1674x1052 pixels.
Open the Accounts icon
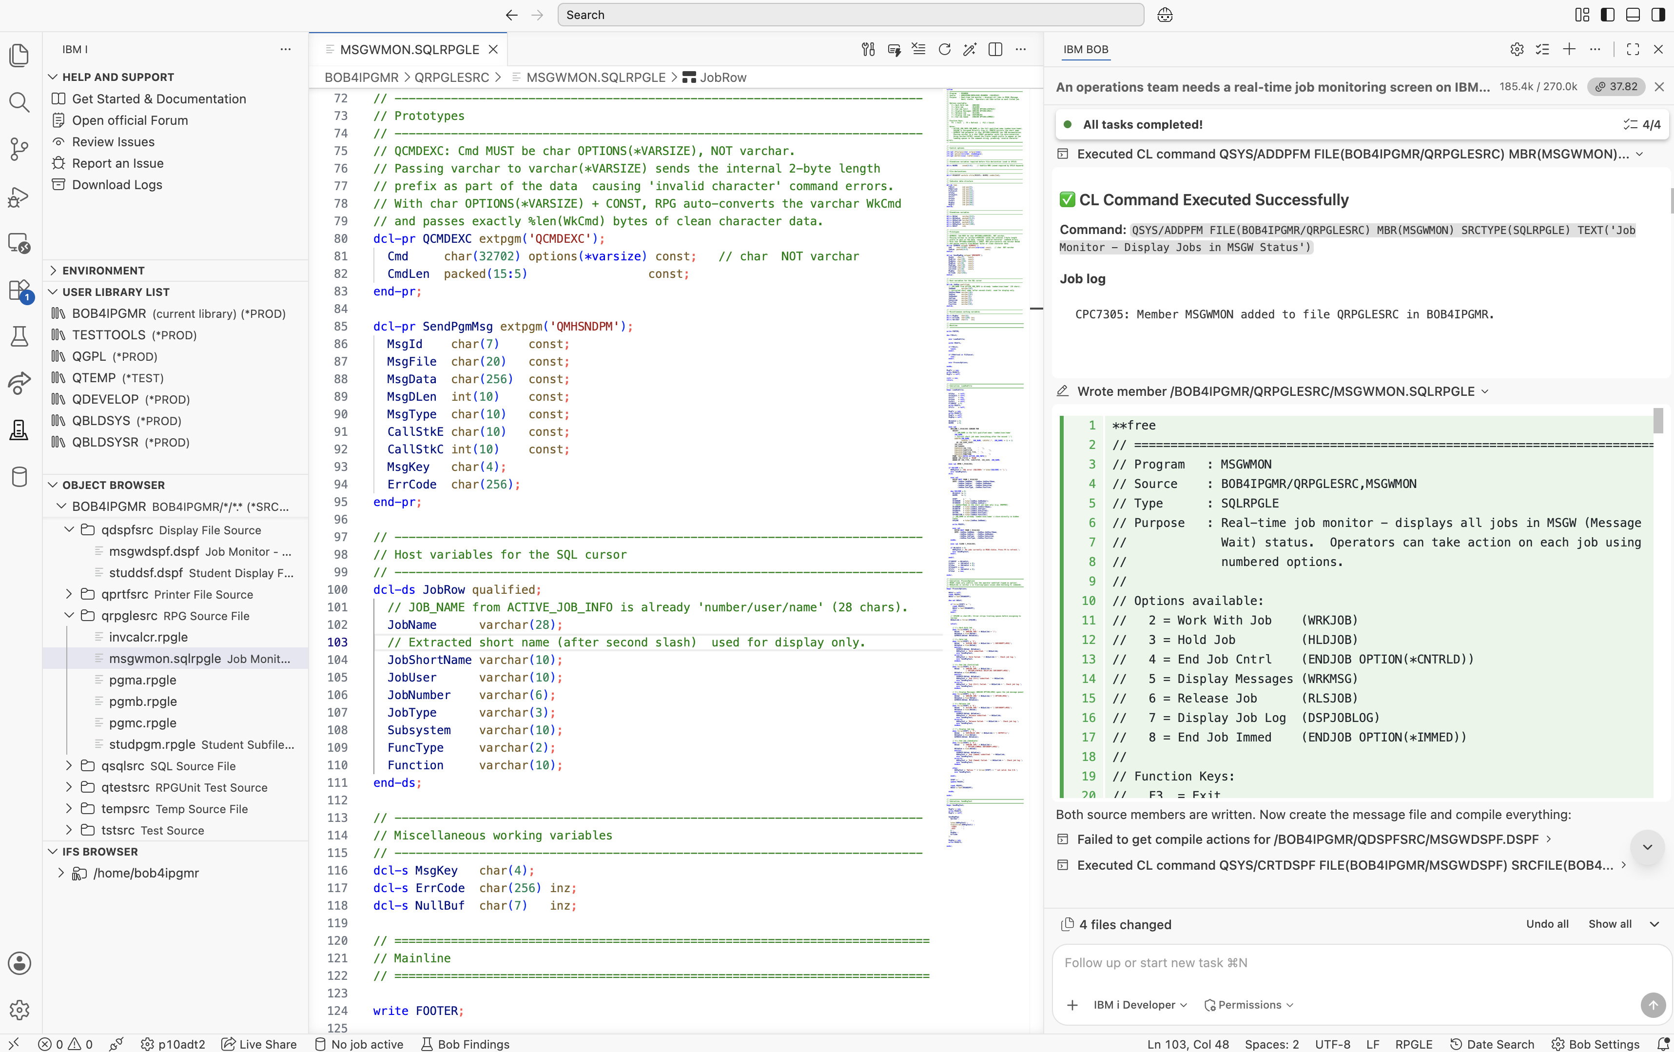19,963
